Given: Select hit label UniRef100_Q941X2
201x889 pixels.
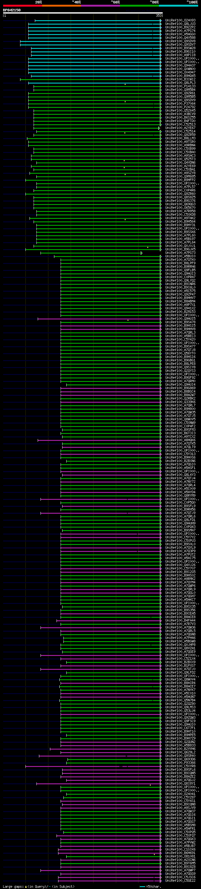Looking at the screenshot, I should (180, 308).
